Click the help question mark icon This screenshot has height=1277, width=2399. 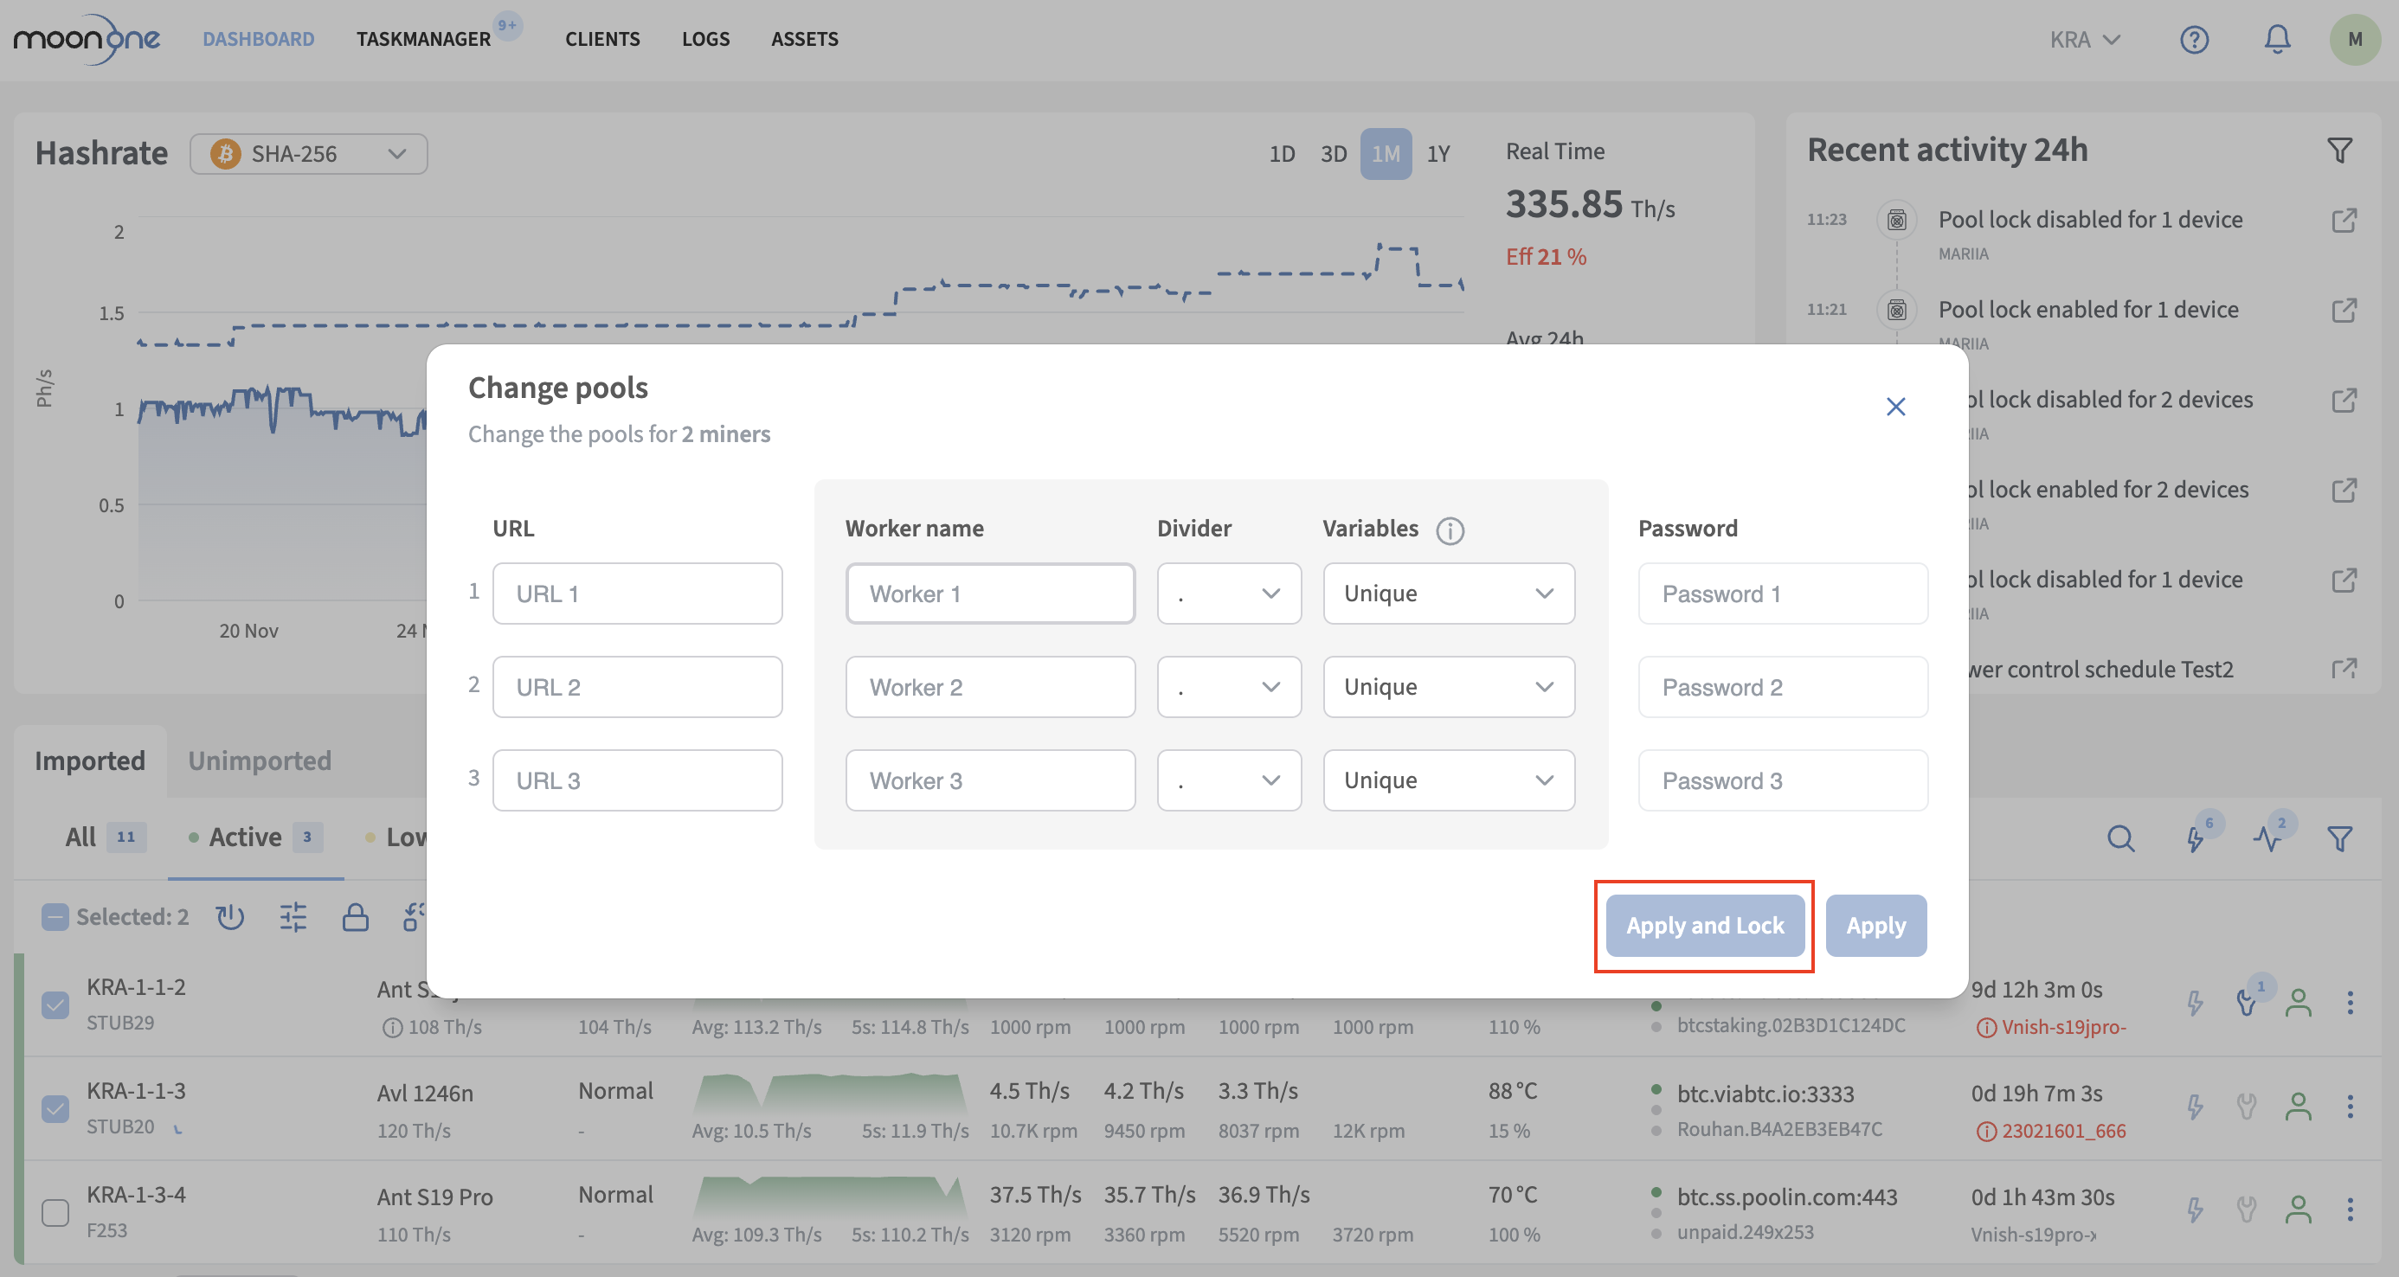point(2193,39)
